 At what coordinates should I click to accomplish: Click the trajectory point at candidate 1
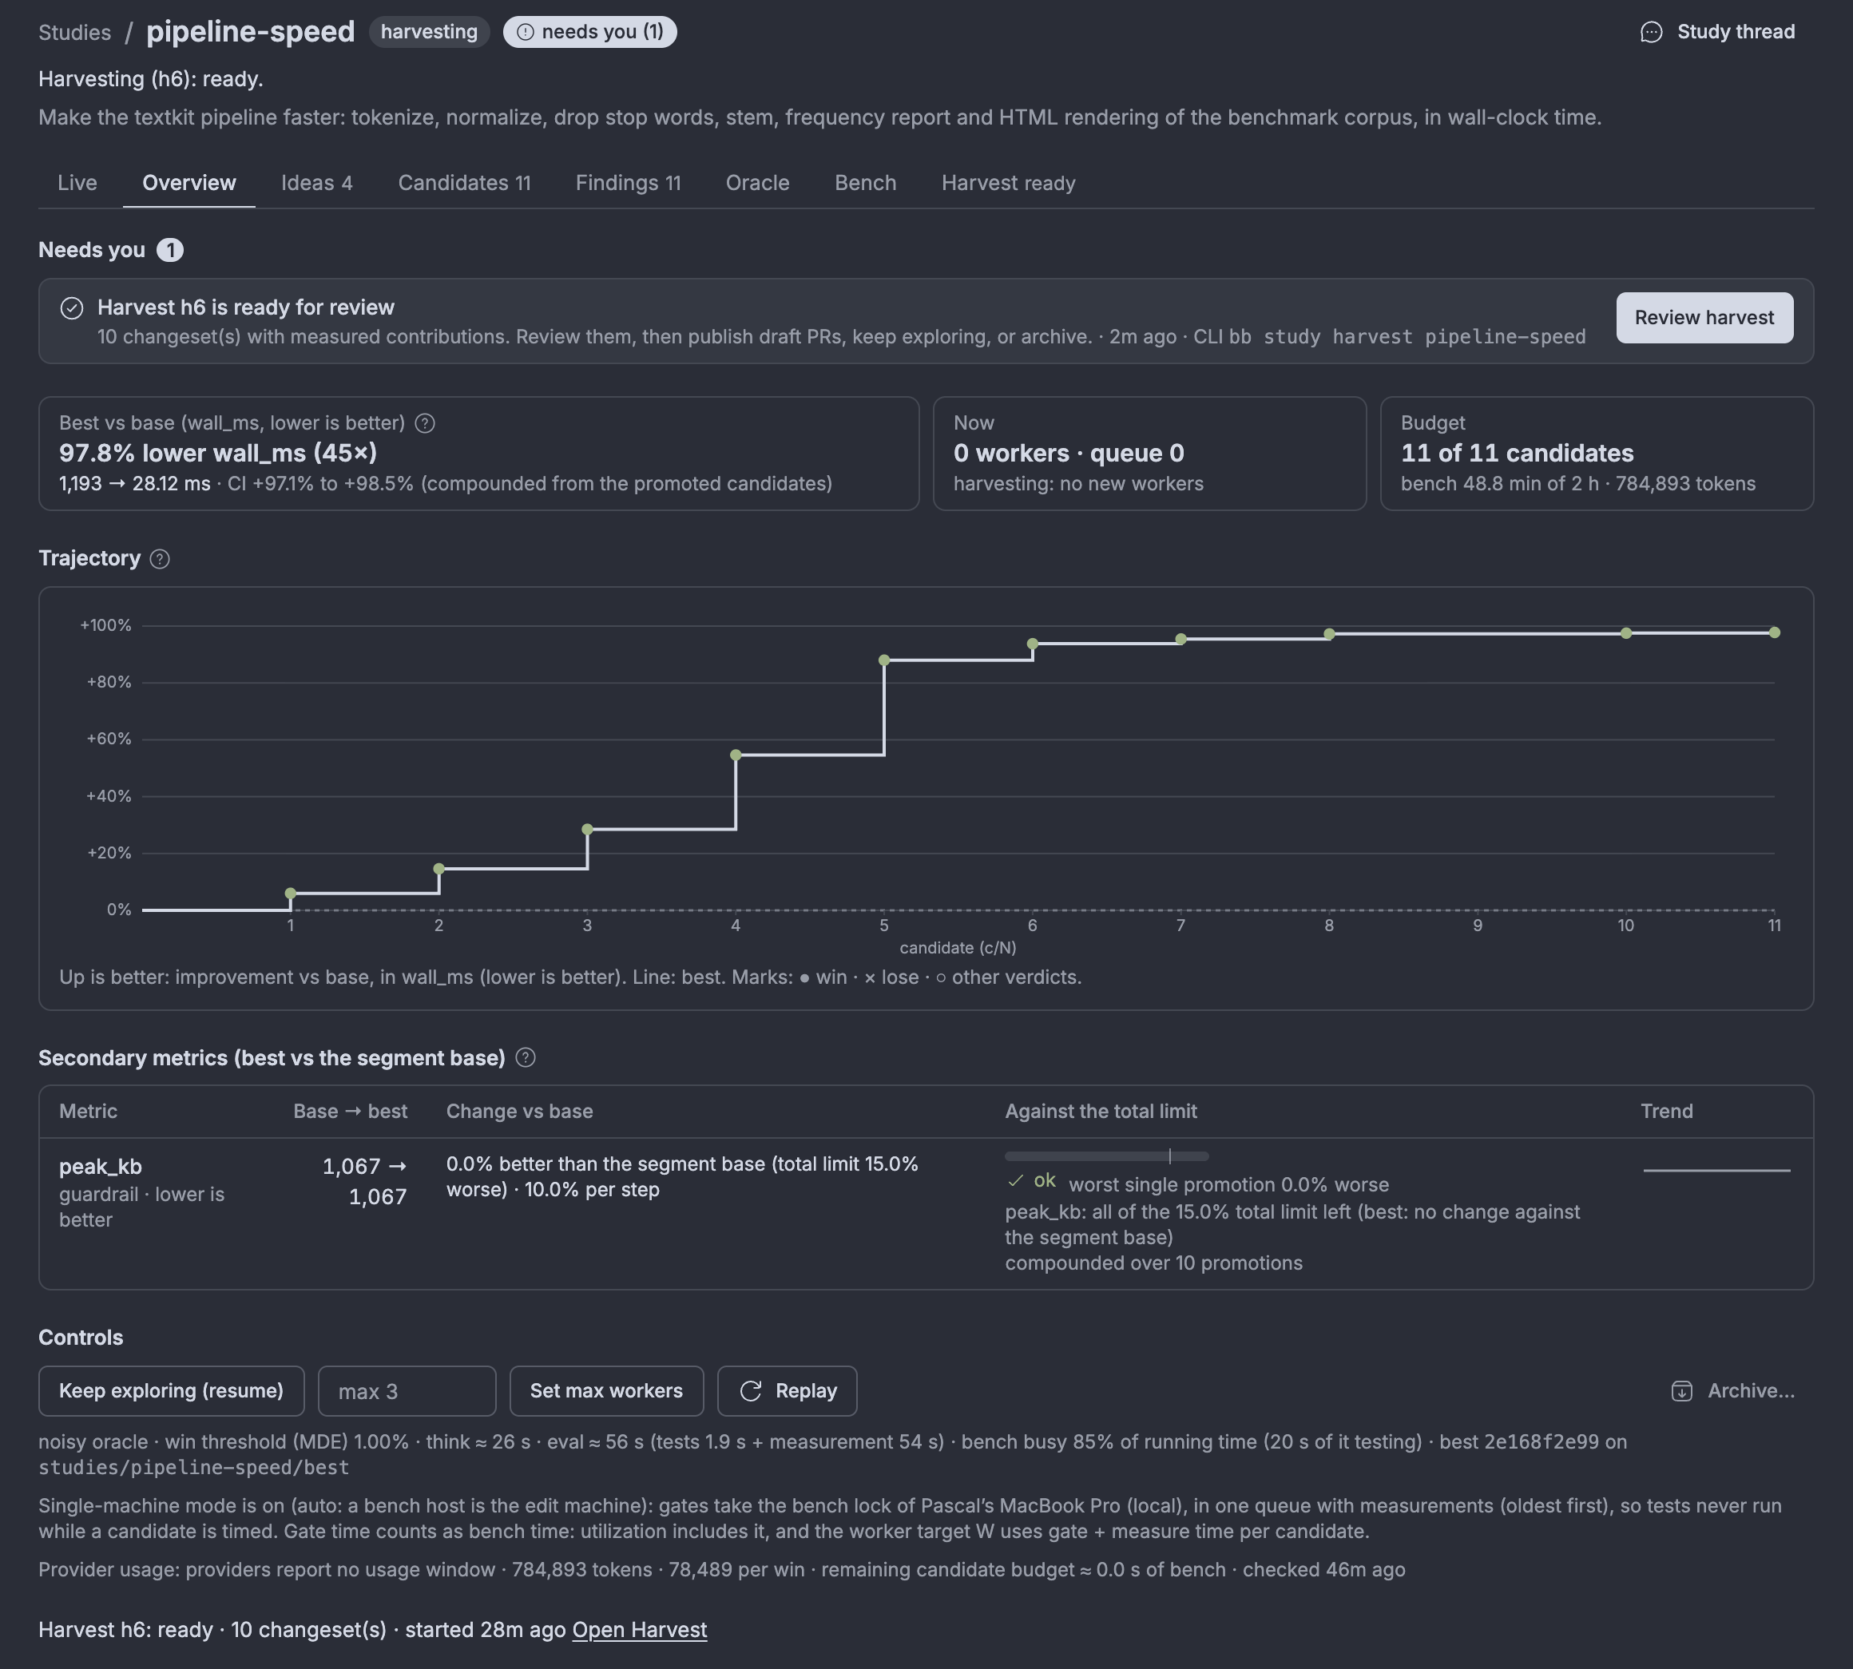tap(291, 893)
